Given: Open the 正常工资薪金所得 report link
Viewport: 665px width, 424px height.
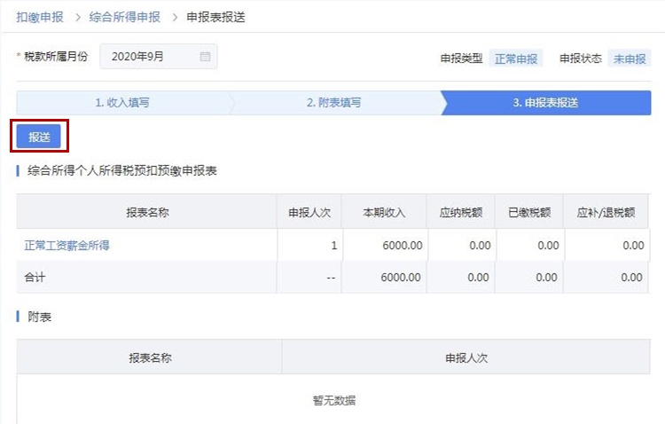Looking at the screenshot, I should pos(67,246).
